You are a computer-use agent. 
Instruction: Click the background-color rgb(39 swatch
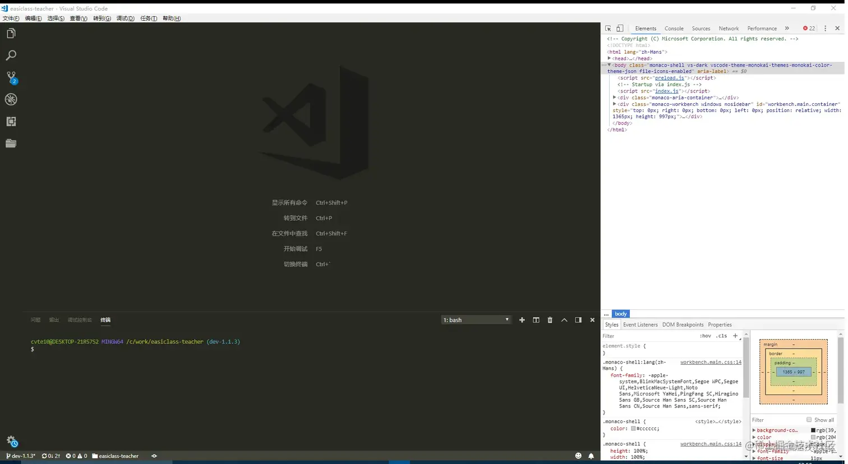[x=813, y=430]
